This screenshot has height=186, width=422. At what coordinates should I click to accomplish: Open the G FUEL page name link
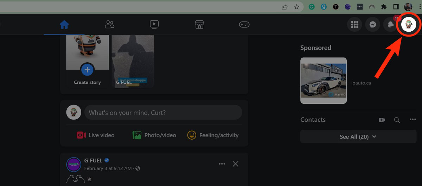(x=93, y=161)
